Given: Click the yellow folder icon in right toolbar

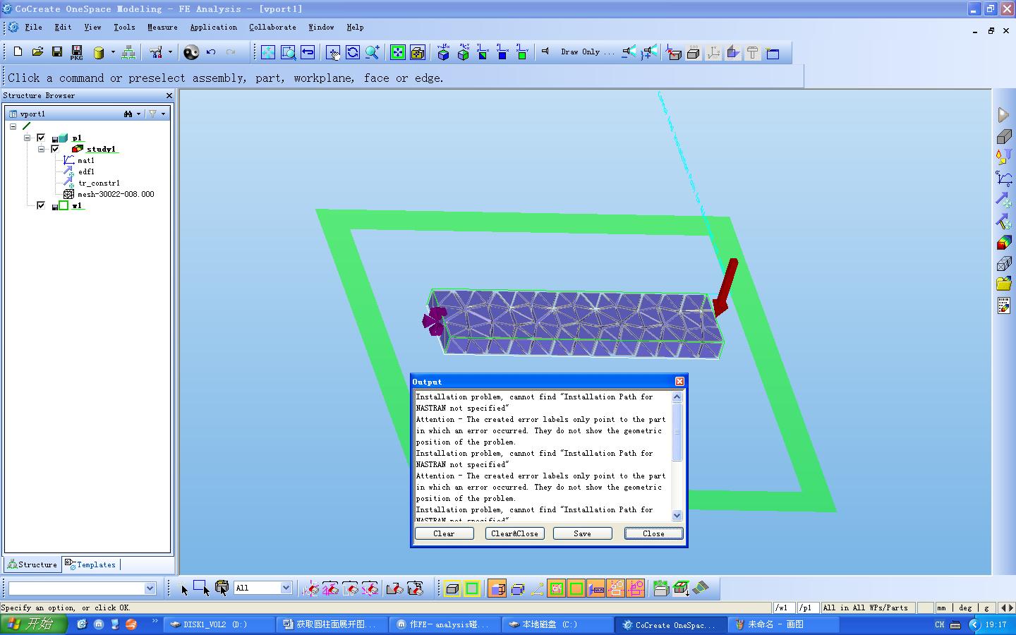Looking at the screenshot, I should tap(1004, 284).
